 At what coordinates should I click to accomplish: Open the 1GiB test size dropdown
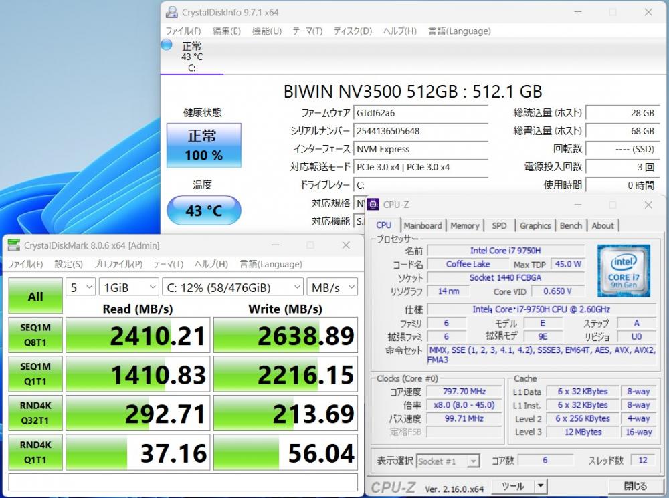tap(129, 287)
